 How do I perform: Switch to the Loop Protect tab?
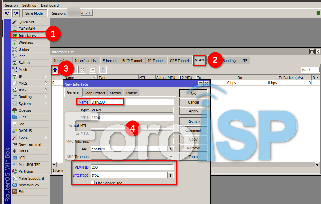tap(95, 93)
